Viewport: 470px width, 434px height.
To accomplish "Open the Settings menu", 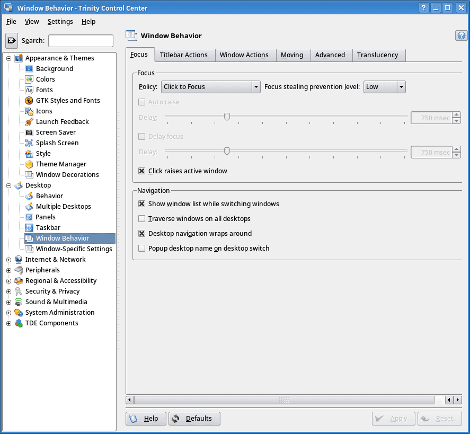I will point(60,22).
